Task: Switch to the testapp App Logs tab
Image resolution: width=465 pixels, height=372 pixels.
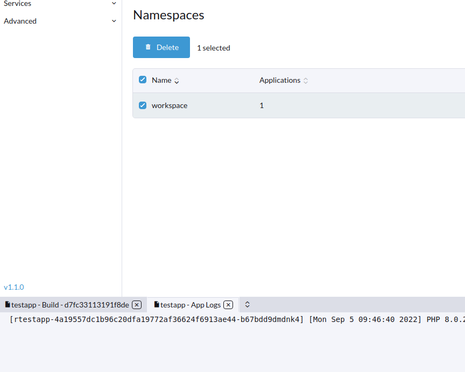Action: tap(191, 304)
